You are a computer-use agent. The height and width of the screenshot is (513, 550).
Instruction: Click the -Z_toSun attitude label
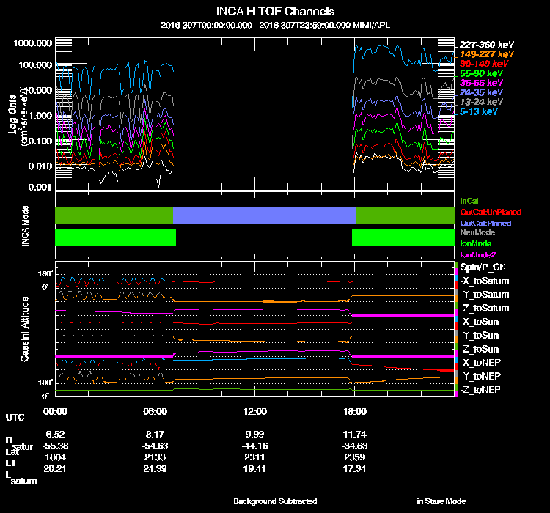480,349
